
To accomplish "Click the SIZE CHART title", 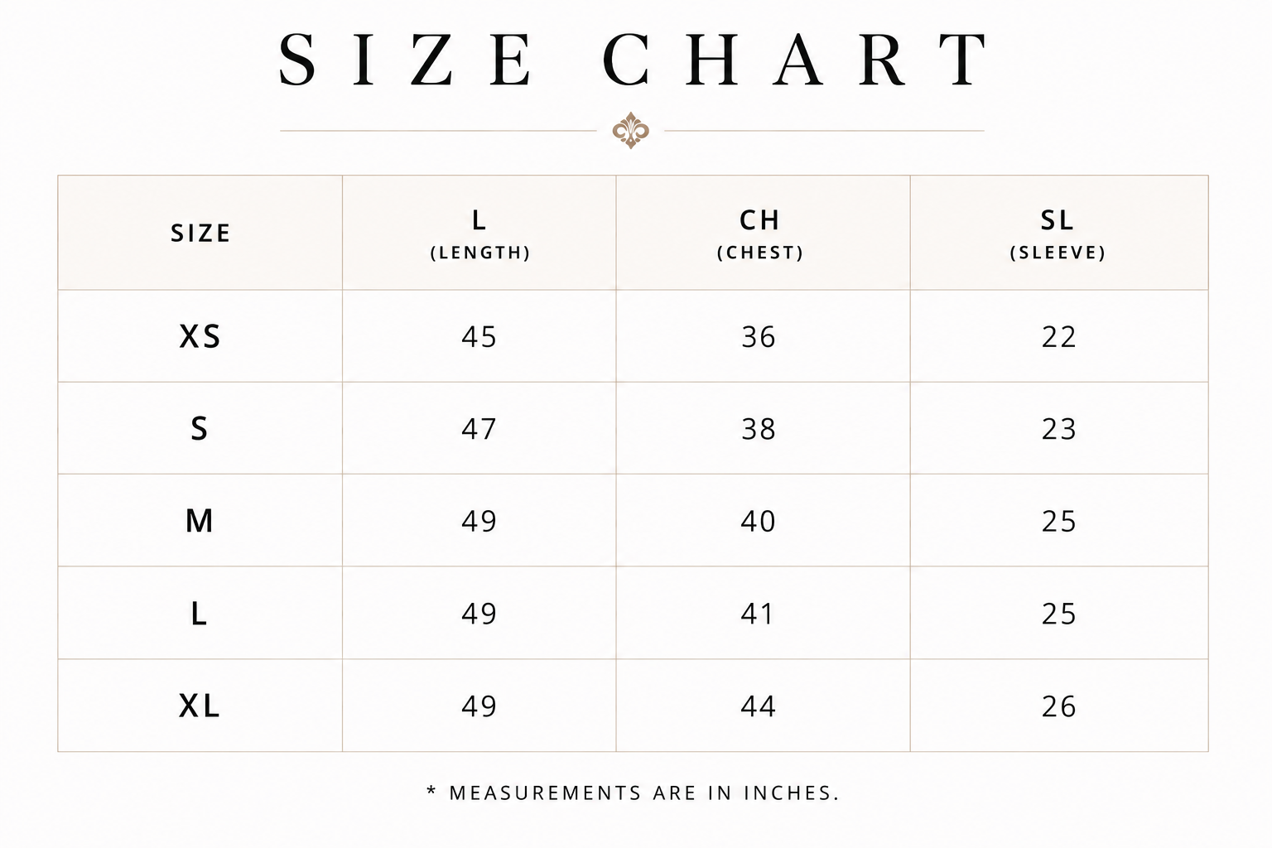I will [x=634, y=60].
